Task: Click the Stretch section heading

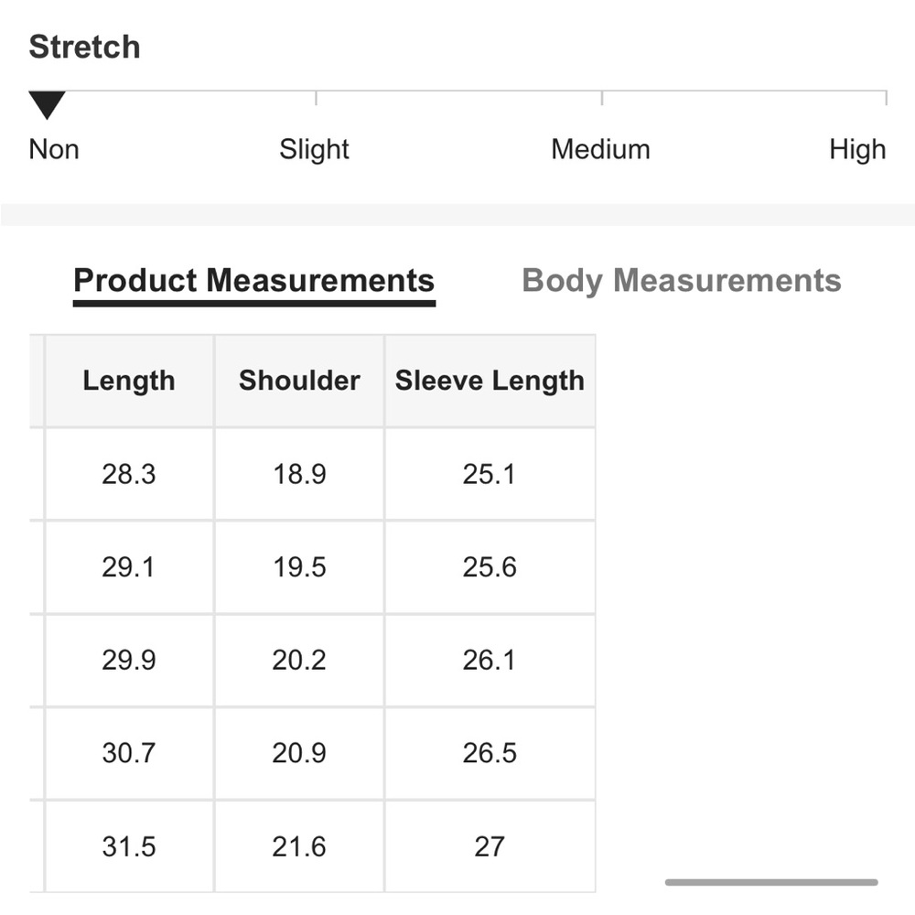Action: pyautogui.click(x=84, y=47)
